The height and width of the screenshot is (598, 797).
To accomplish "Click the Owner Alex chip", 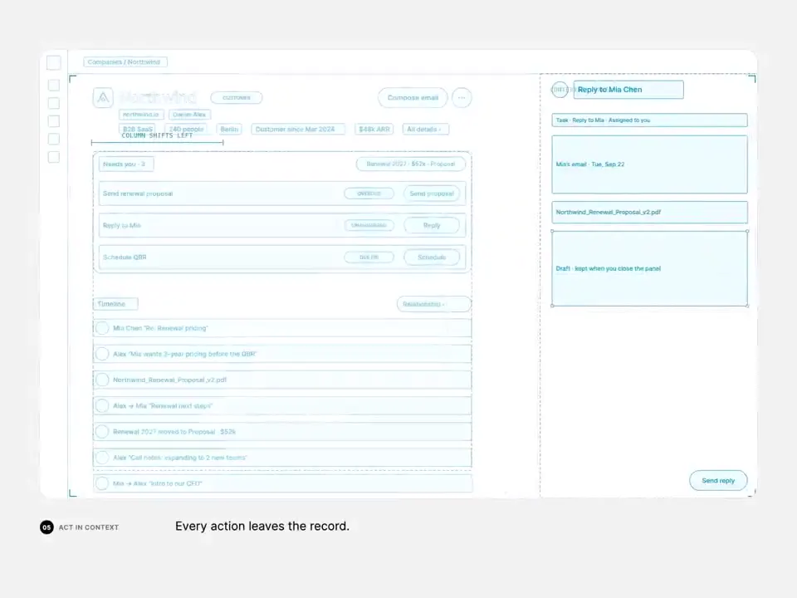I will pyautogui.click(x=189, y=115).
